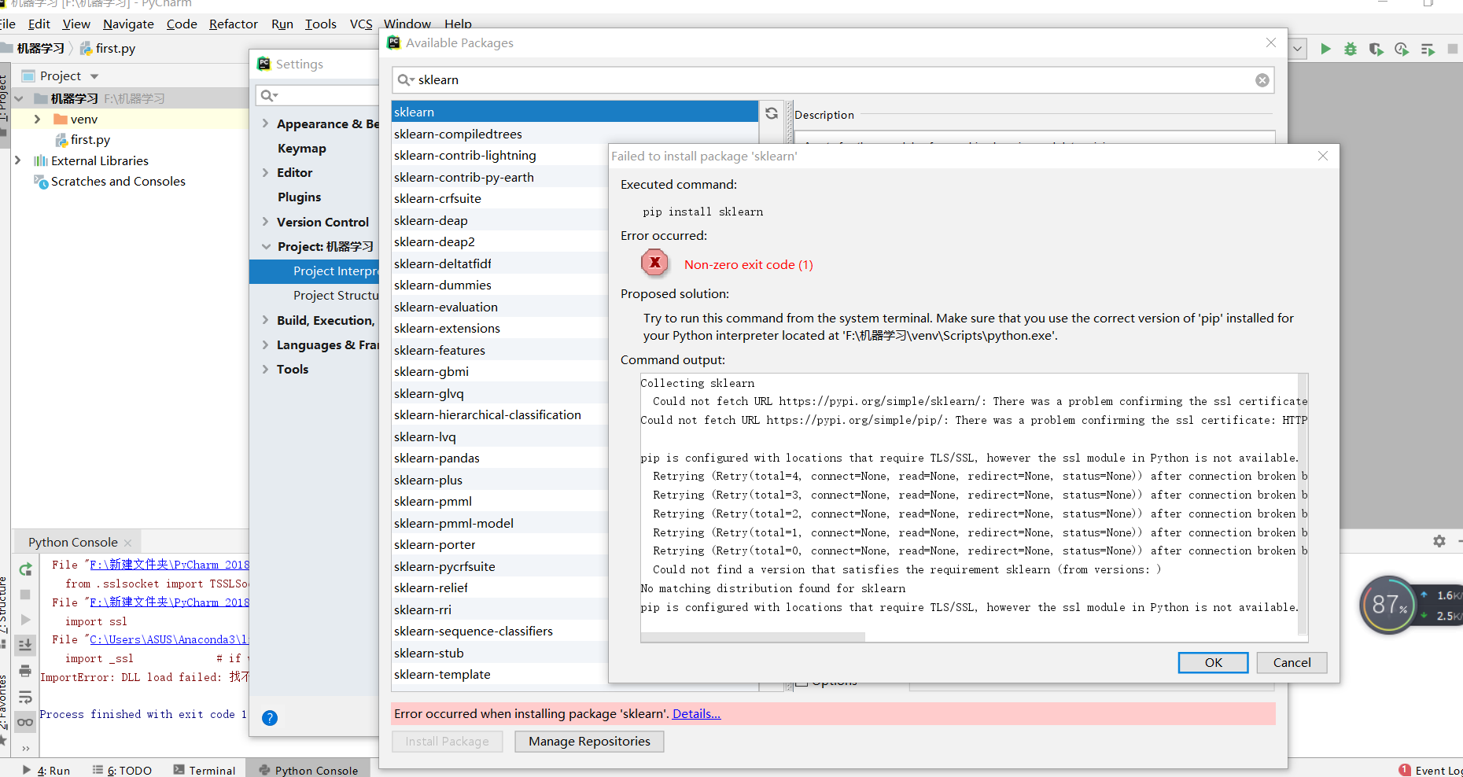
Task: Expand Appearance & Behavior settings
Action: tap(265, 123)
